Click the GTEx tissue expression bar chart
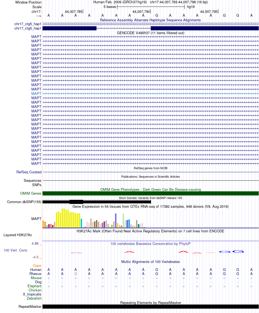Image resolution: width=259 pixels, height=313 pixels. 94,218
